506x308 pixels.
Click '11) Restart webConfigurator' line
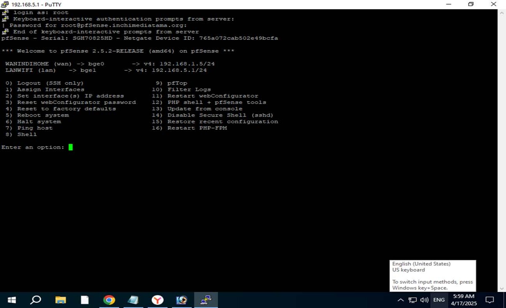[205, 96]
